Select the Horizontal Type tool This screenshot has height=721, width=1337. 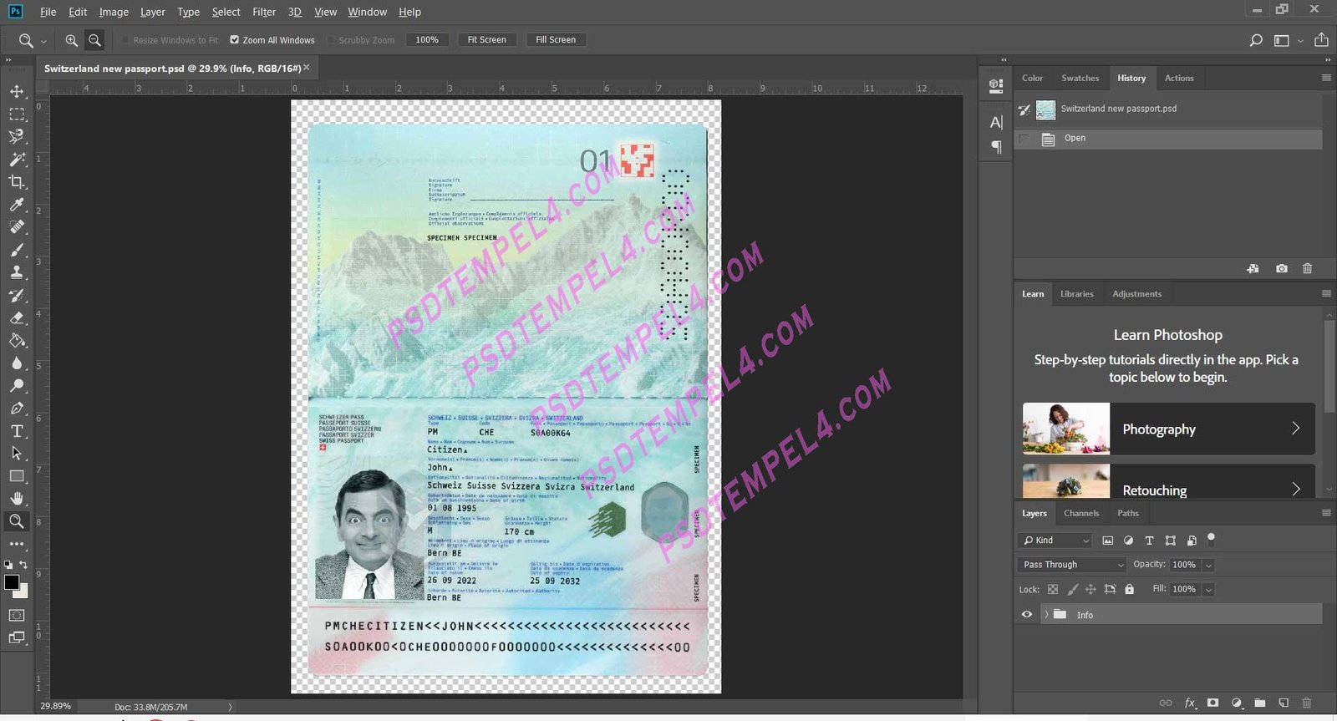coord(17,431)
